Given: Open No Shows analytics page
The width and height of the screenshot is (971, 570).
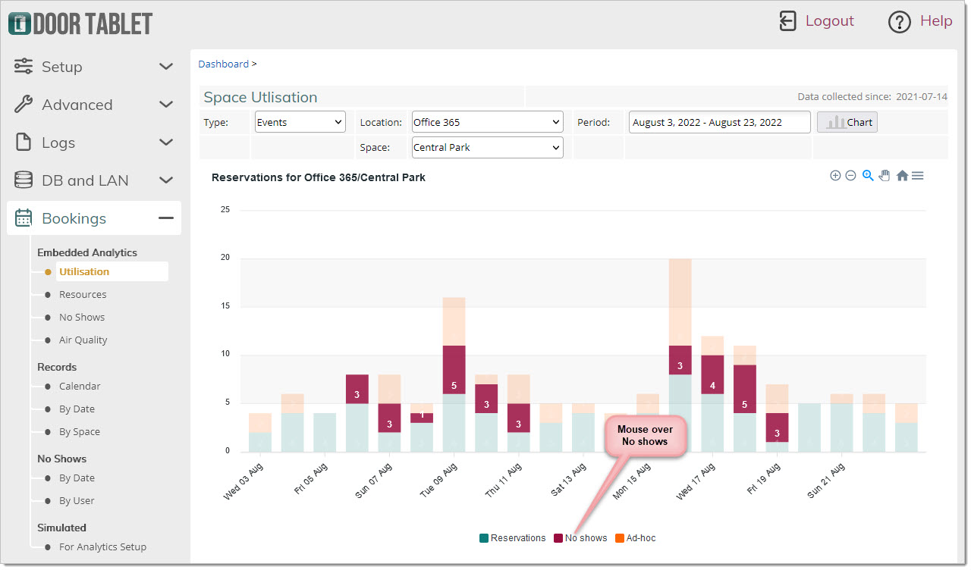Looking at the screenshot, I should [x=82, y=317].
